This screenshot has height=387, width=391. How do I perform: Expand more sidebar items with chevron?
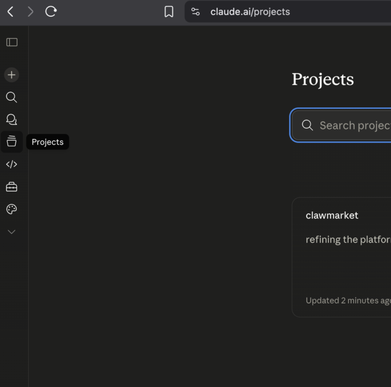11,232
